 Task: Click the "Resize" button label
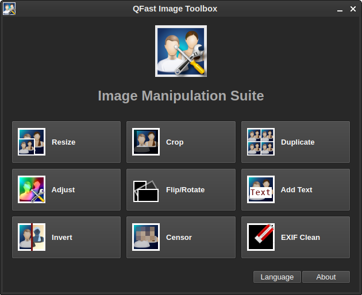pos(63,142)
